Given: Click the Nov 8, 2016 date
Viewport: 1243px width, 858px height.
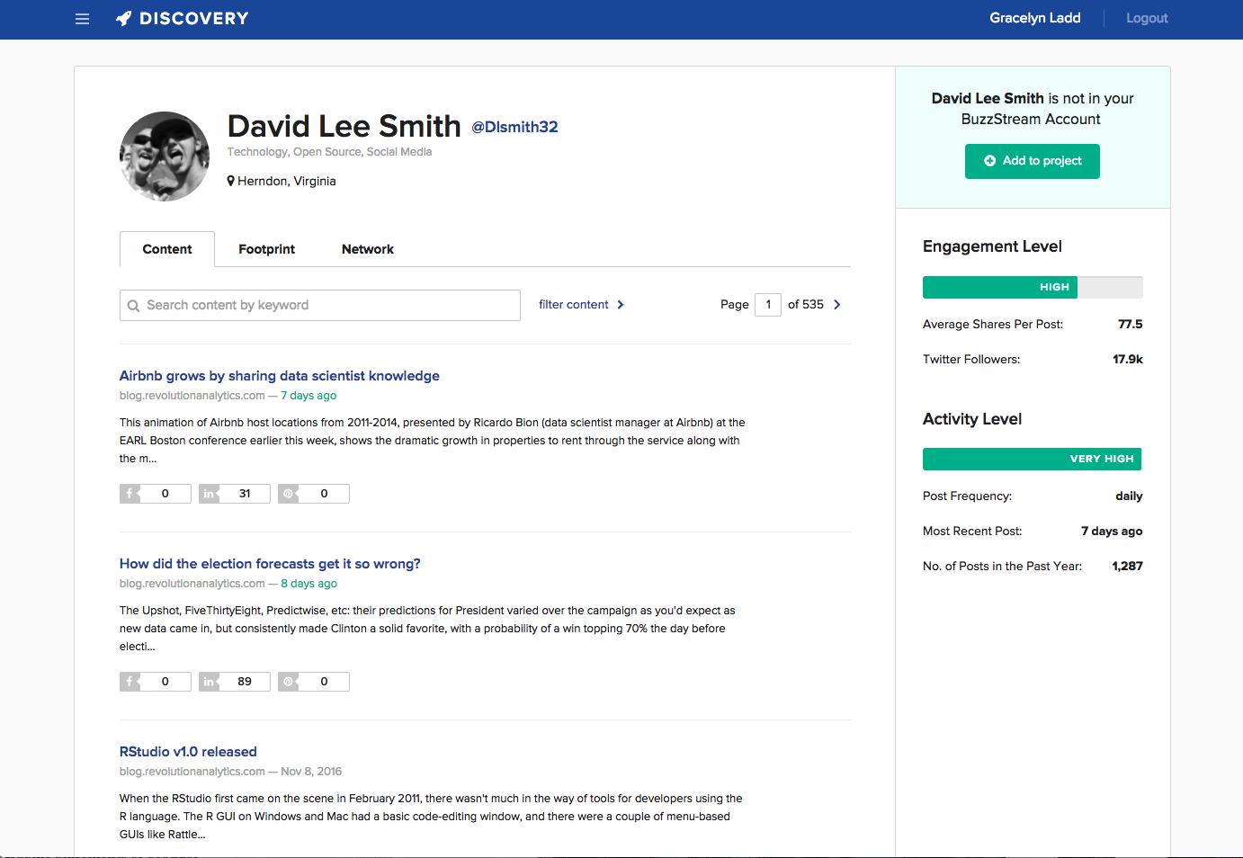Looking at the screenshot, I should tap(311, 772).
